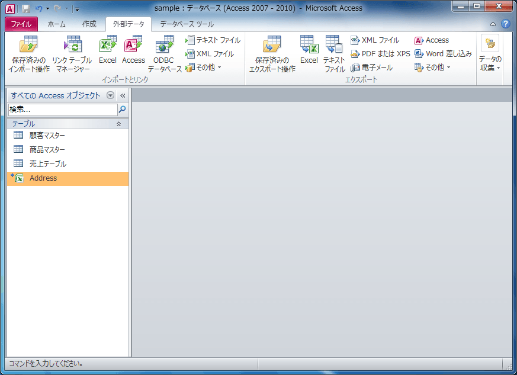Export to XML file in Export group
Viewport: 517px width, 375px height.
[375, 40]
